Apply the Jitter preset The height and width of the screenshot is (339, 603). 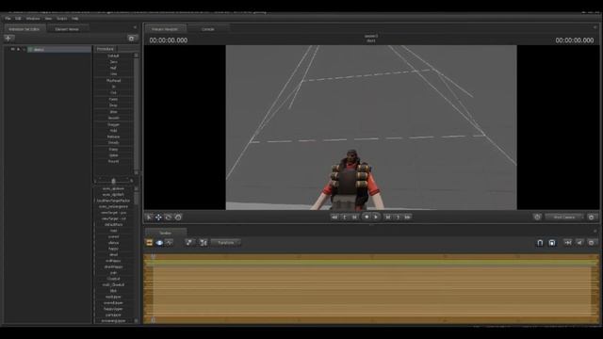(x=113, y=112)
